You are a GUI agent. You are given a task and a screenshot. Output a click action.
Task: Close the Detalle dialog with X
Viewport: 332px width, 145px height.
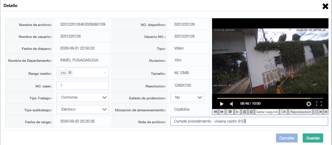tap(325, 6)
